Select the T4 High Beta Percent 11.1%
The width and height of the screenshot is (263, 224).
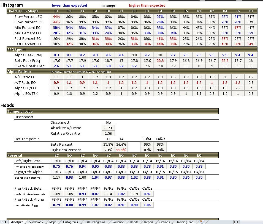point(121,150)
